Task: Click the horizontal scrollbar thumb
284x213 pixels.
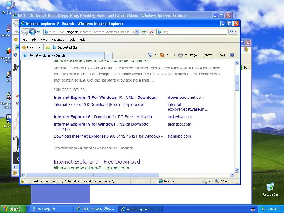Action: click(93, 175)
